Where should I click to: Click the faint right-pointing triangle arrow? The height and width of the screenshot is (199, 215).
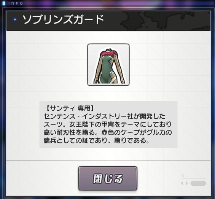point(186,183)
